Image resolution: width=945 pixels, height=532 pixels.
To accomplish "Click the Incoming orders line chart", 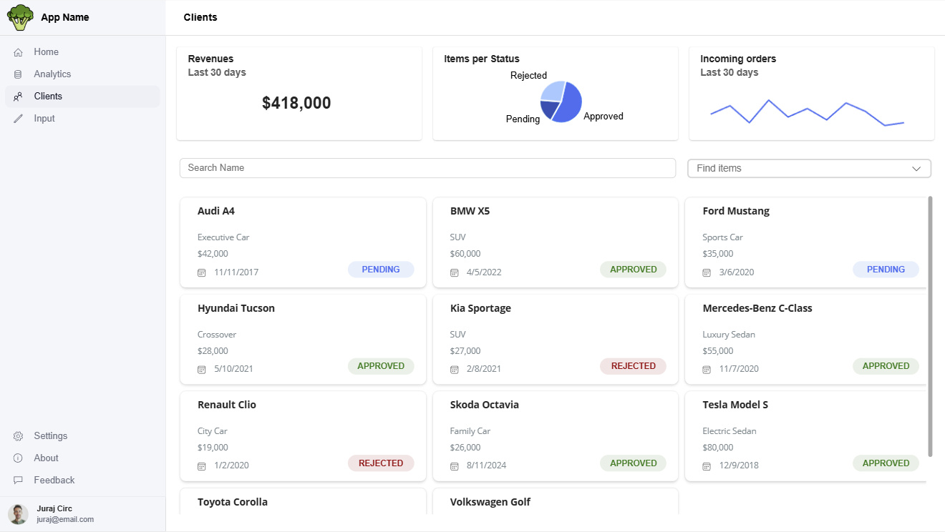I will click(807, 112).
